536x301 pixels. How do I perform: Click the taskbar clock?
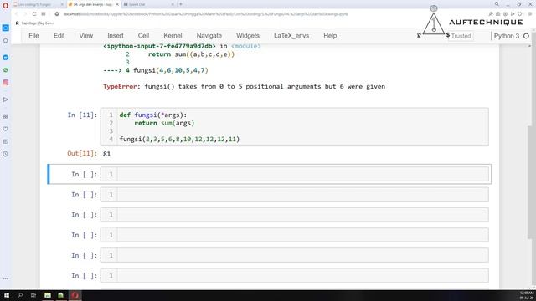(527, 295)
